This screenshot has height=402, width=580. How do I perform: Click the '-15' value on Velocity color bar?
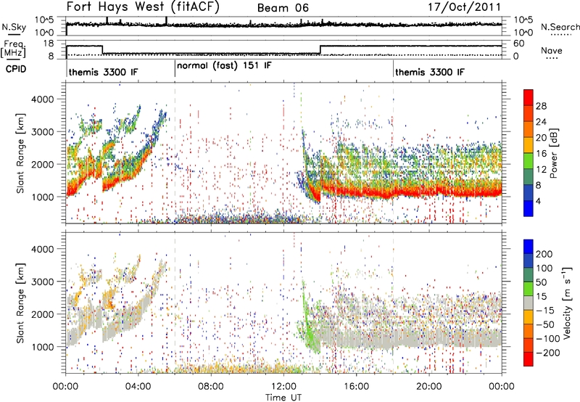click(545, 311)
